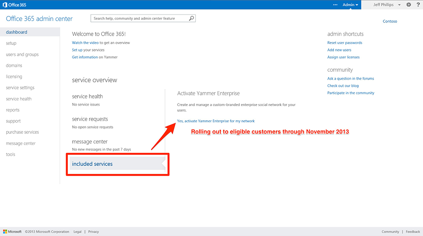
Task: Open support in sidebar
Action: 13,121
